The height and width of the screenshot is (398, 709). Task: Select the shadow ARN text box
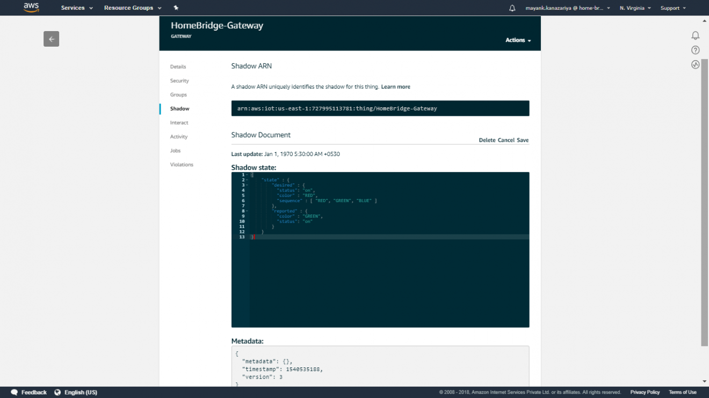coord(380,108)
